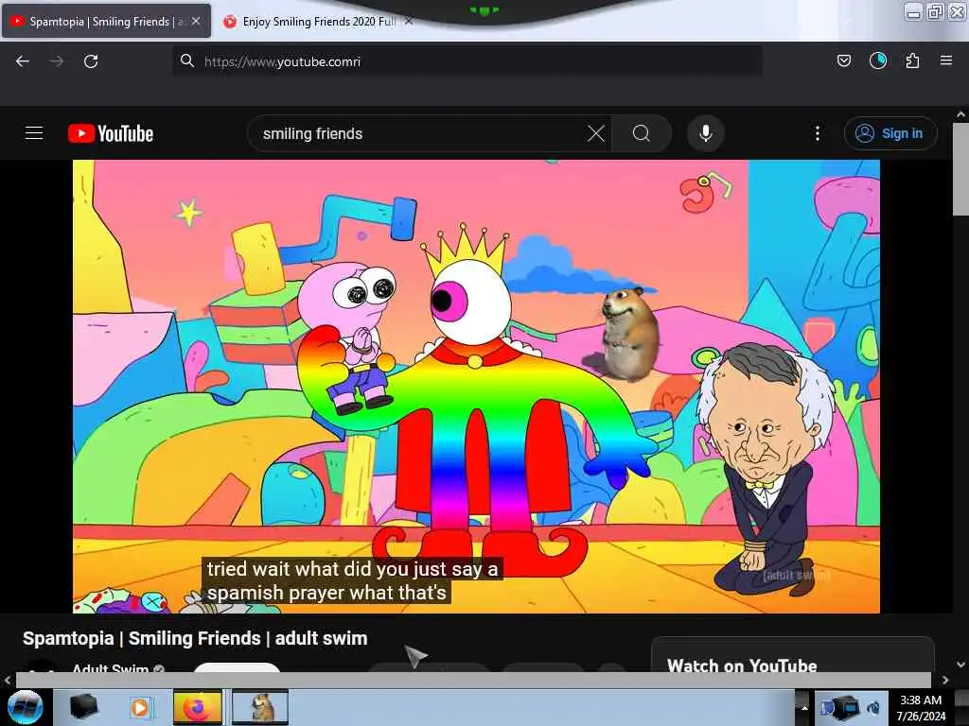Viewport: 969px width, 726px height.
Task: Click the circular profile icon in toolbar
Action: (878, 60)
